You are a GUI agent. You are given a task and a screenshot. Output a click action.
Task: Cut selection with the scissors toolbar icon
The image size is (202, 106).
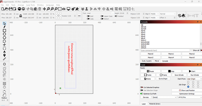pyautogui.click(x=28, y=9)
